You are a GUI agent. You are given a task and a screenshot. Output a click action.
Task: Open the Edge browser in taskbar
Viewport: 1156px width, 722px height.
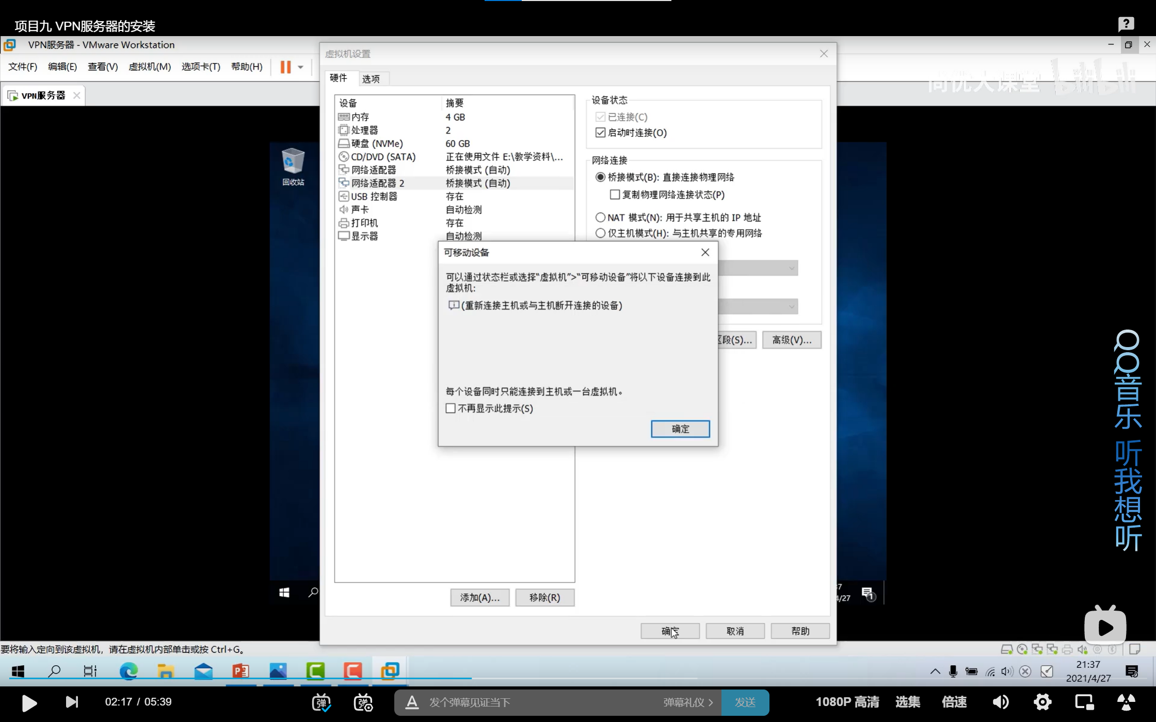pos(128,671)
